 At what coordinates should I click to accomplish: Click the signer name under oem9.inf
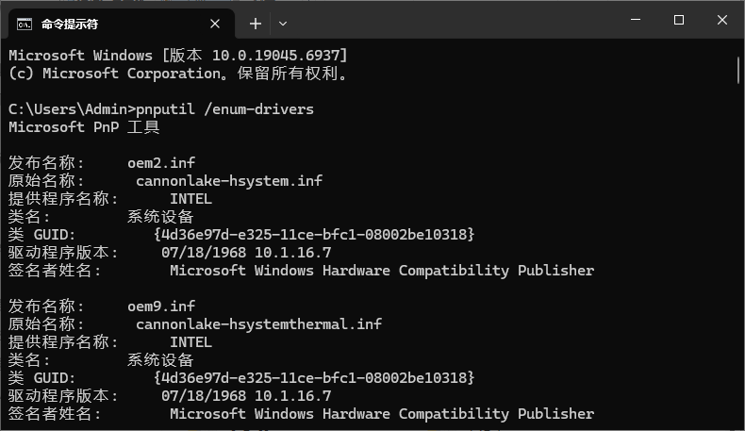click(x=382, y=414)
